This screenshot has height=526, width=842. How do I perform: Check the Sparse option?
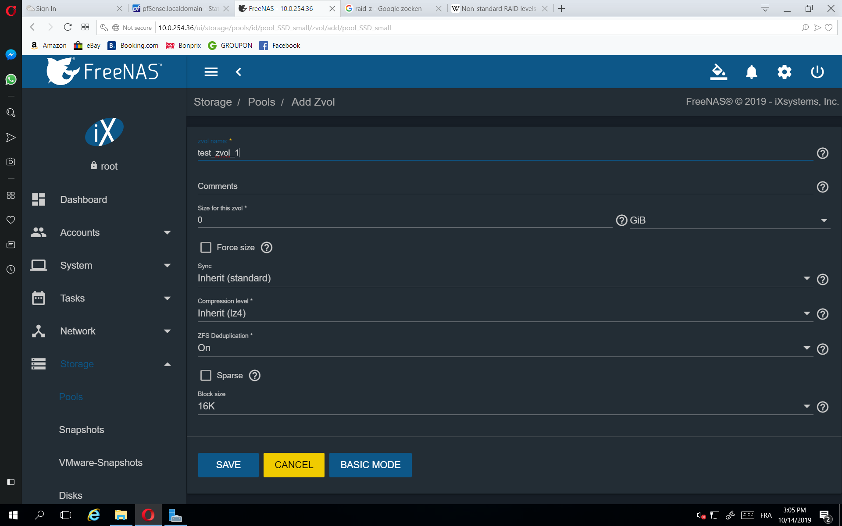(x=206, y=375)
